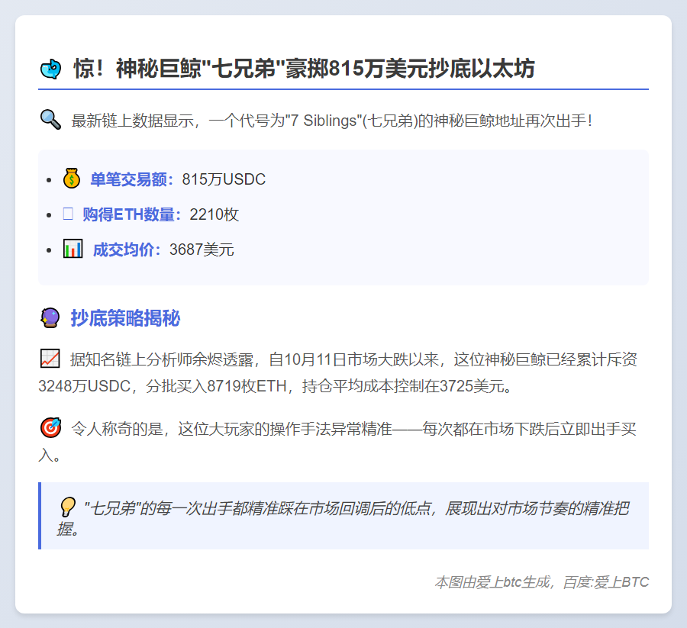Toggle the 成交均价 row in the data card
687x628 pixels.
153,248
